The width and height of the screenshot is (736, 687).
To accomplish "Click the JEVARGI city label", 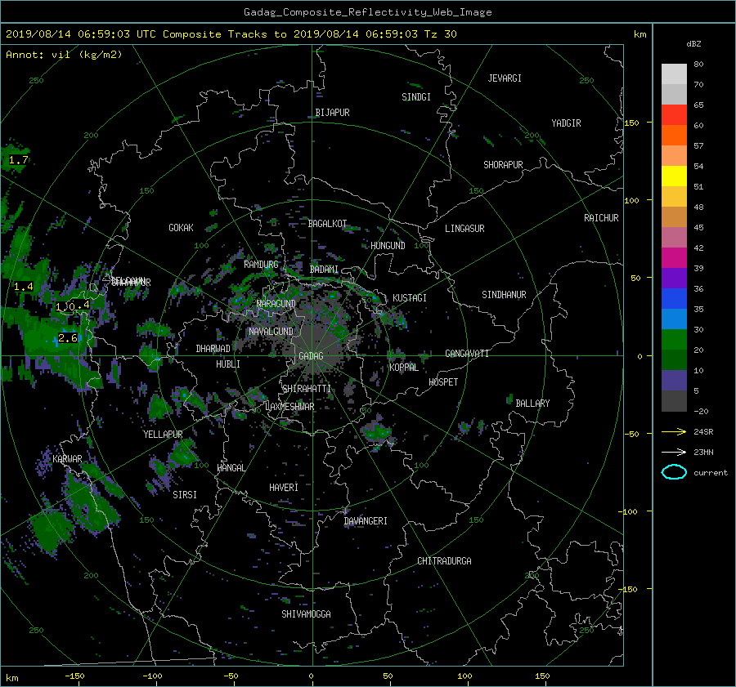I will tap(505, 78).
